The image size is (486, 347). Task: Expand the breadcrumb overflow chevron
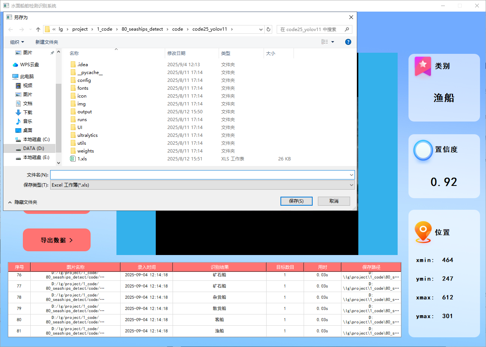[x=54, y=29]
